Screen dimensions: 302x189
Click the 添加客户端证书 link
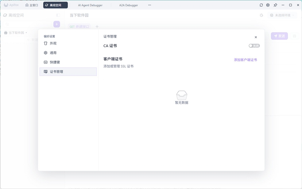pyautogui.click(x=246, y=60)
